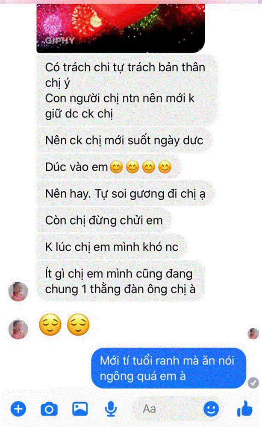The height and width of the screenshot is (427, 262).
Task: Tap the 'Dúc vào em' emoji message
Action: tap(109, 167)
